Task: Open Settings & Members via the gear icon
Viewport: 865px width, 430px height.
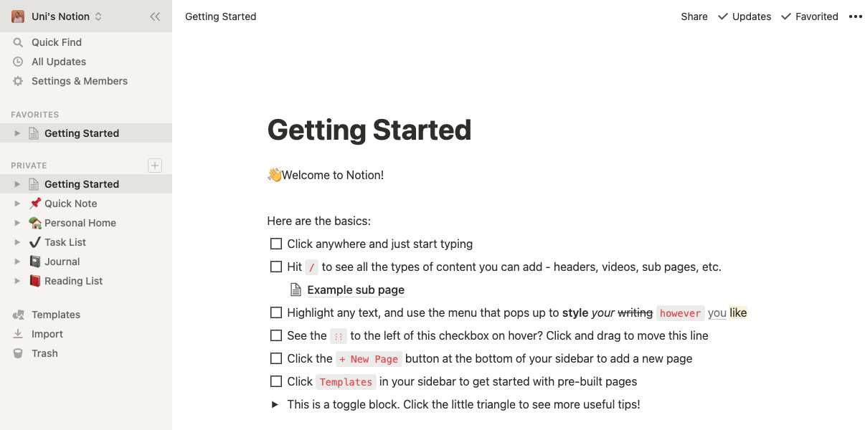Action: click(x=17, y=81)
